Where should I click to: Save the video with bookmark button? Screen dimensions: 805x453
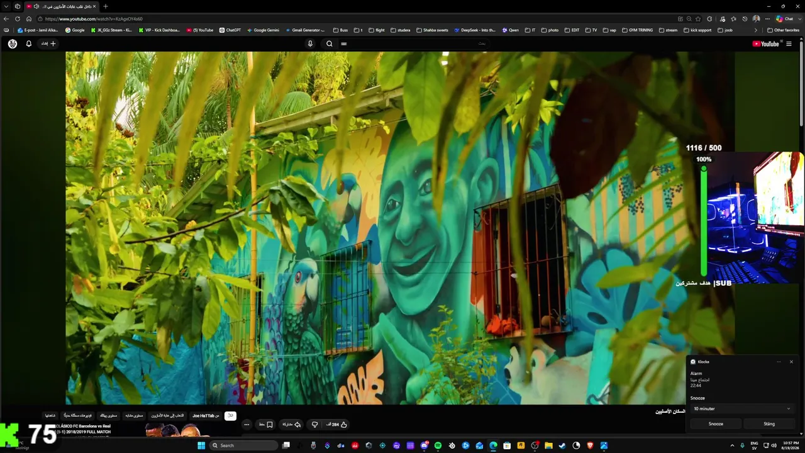pyautogui.click(x=266, y=424)
